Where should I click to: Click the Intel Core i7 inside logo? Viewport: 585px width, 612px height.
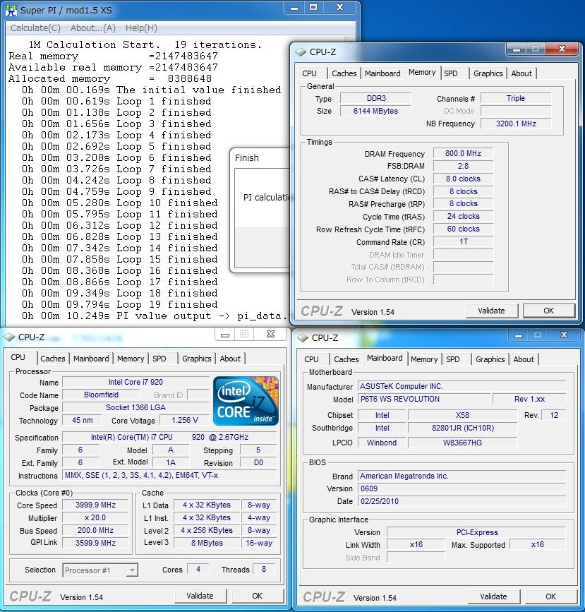(x=246, y=401)
